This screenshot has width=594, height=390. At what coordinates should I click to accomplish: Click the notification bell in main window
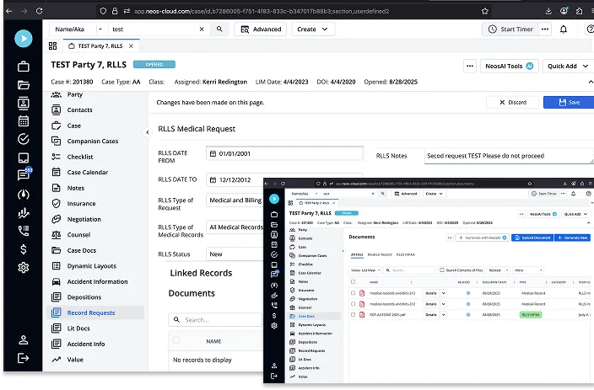(x=564, y=29)
